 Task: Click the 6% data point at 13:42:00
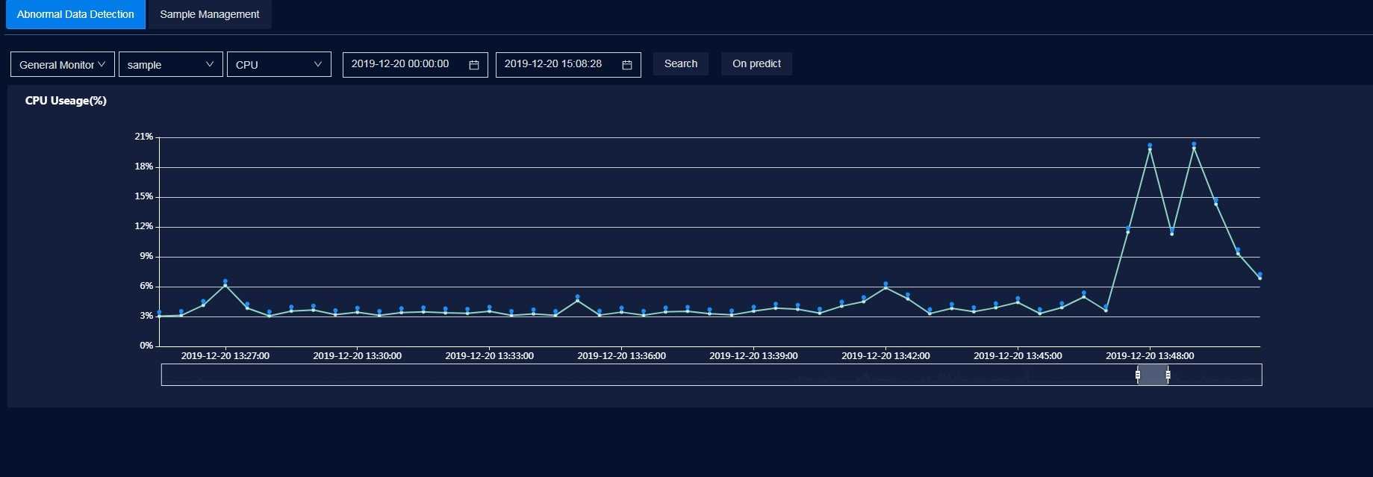885,287
